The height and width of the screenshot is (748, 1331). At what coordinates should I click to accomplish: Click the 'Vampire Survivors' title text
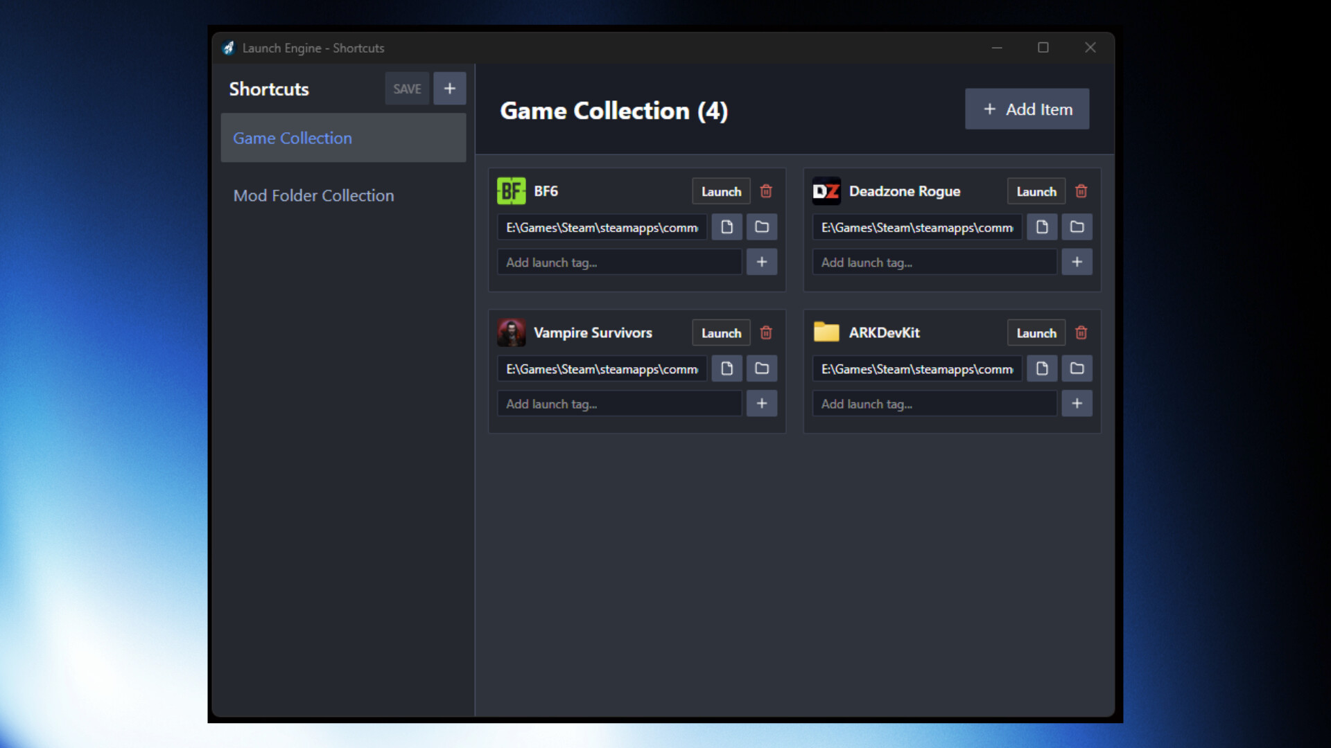pyautogui.click(x=593, y=332)
